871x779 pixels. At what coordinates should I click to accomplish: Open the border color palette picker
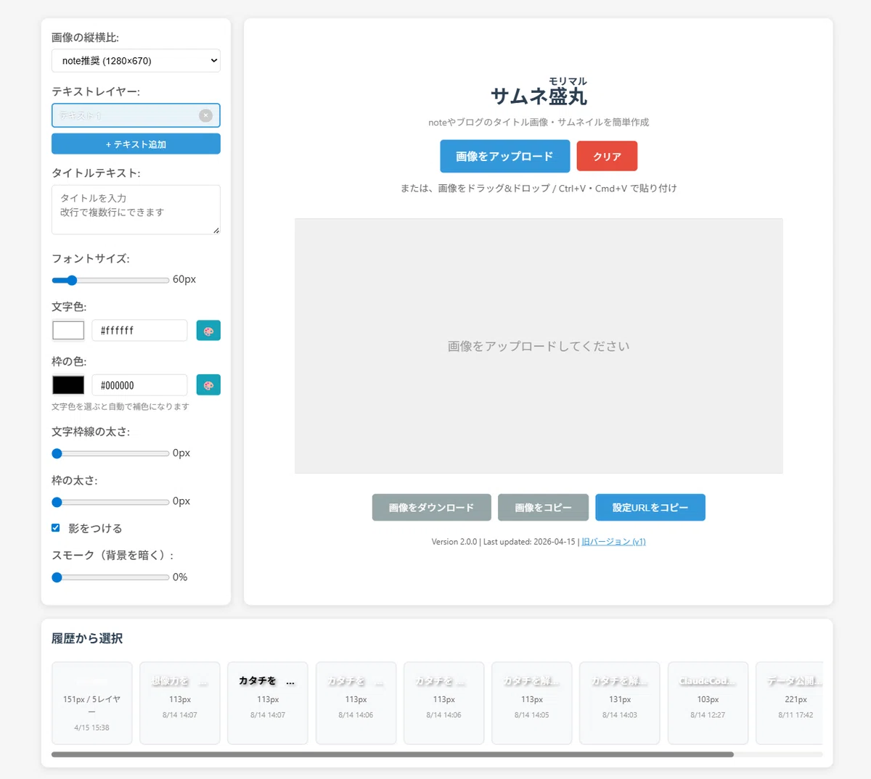coord(208,385)
